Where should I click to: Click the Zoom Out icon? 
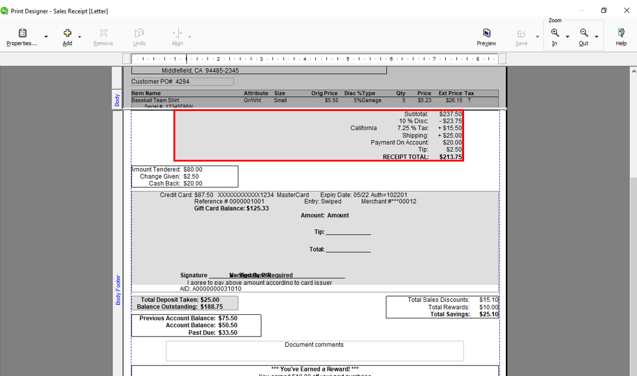[583, 33]
